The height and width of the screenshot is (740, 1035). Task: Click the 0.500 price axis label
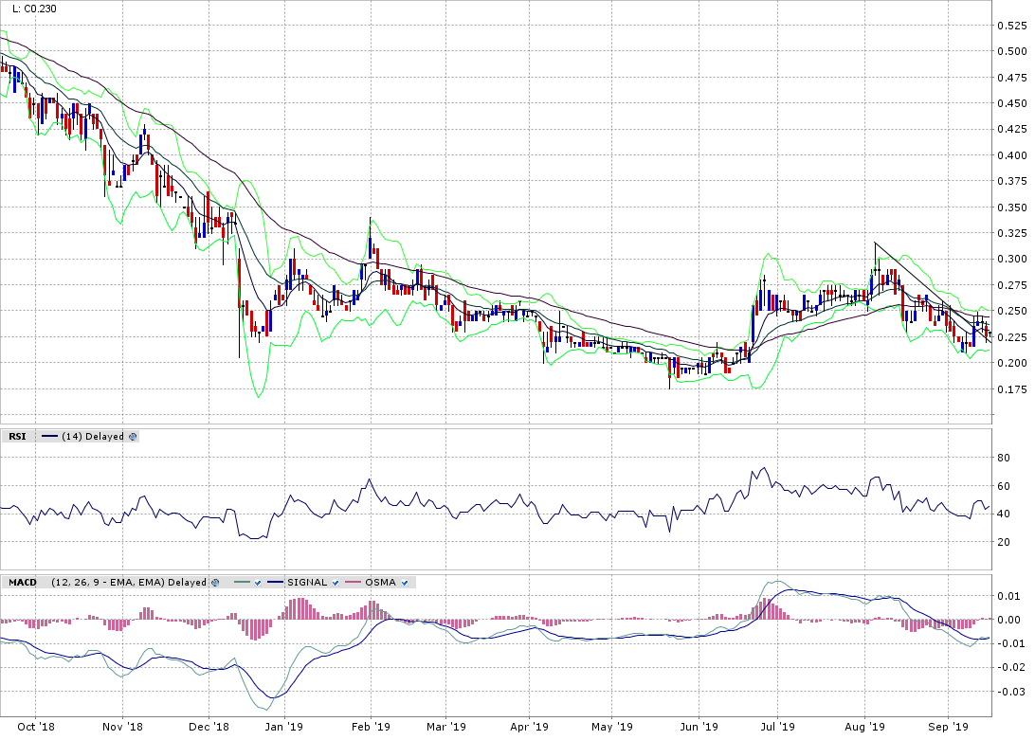1012,51
